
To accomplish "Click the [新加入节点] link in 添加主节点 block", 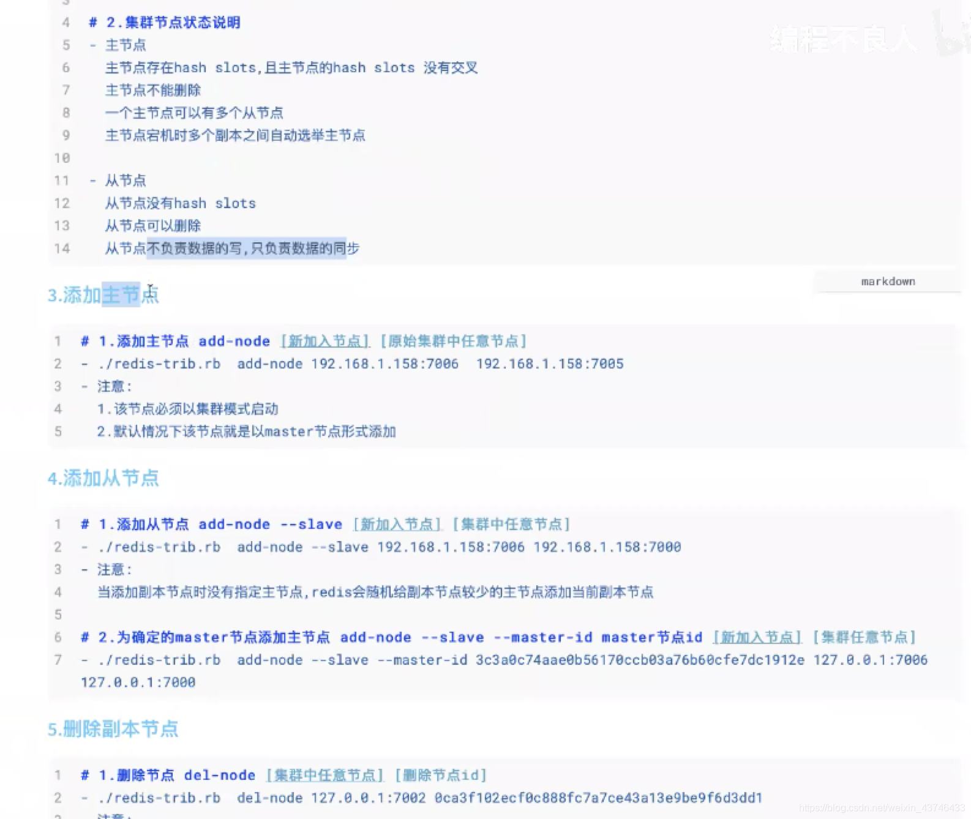I will (x=325, y=341).
